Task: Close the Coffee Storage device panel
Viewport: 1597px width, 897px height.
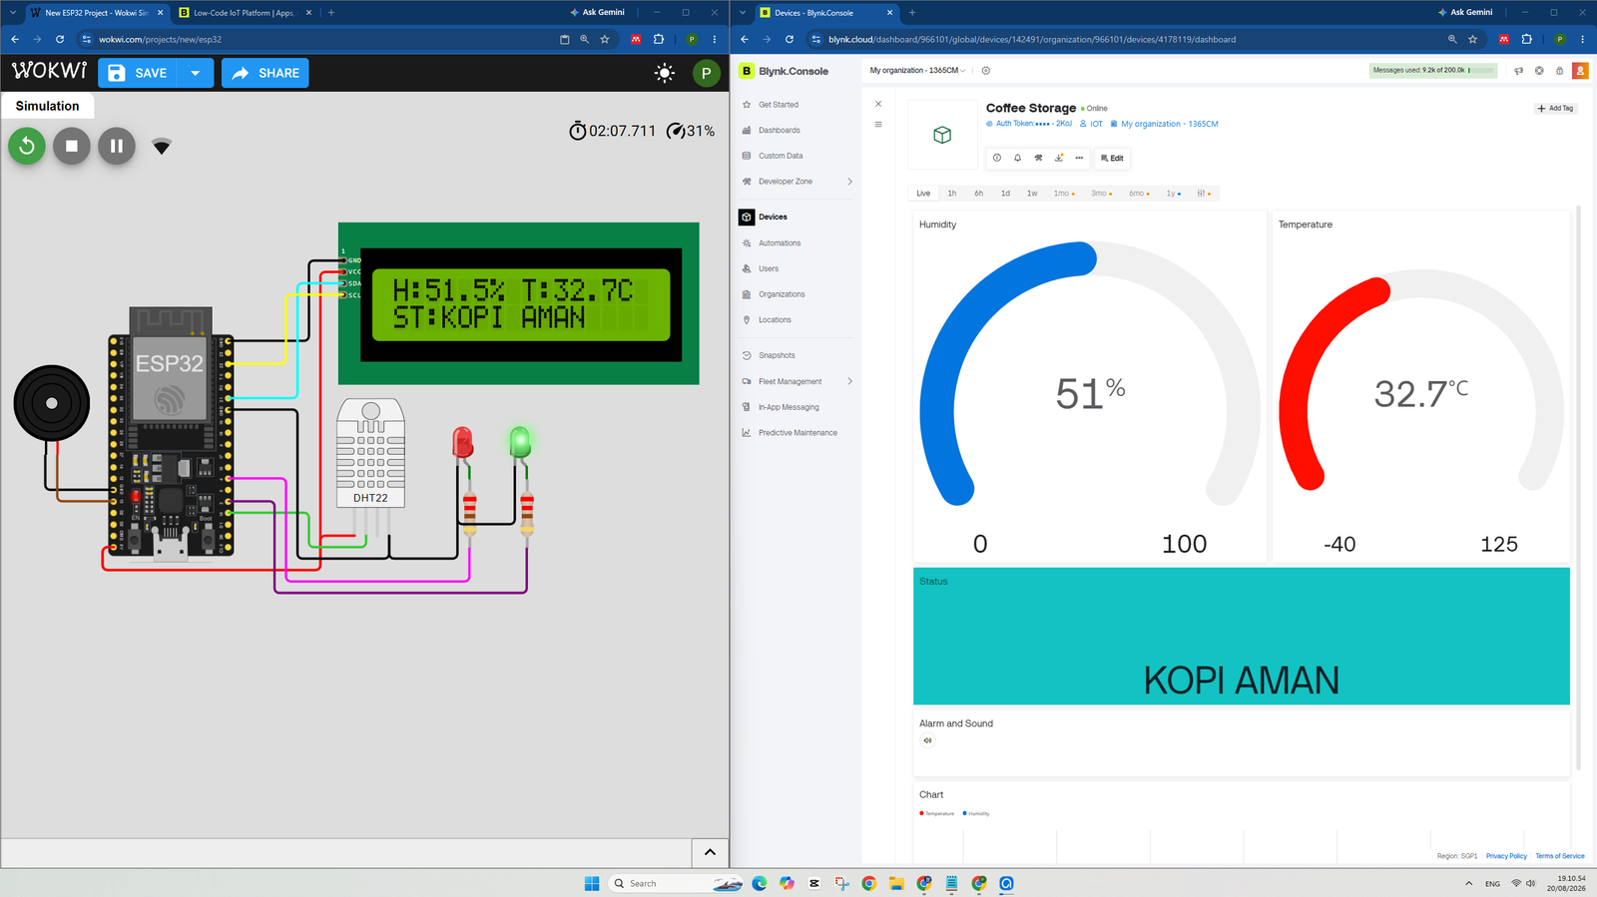Action: [x=878, y=104]
